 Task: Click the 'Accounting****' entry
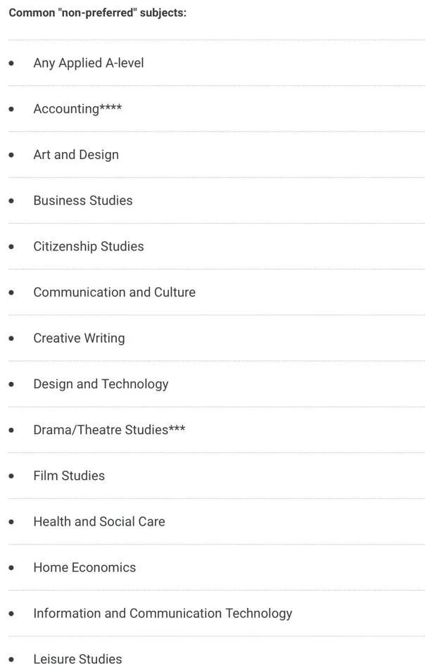pyautogui.click(x=77, y=109)
